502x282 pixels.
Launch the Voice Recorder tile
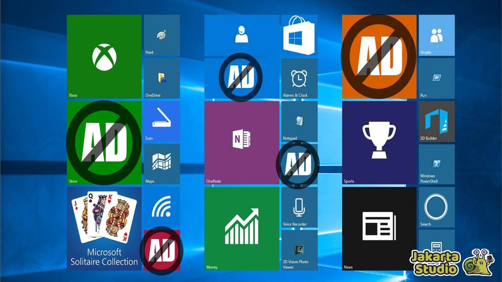tap(299, 207)
